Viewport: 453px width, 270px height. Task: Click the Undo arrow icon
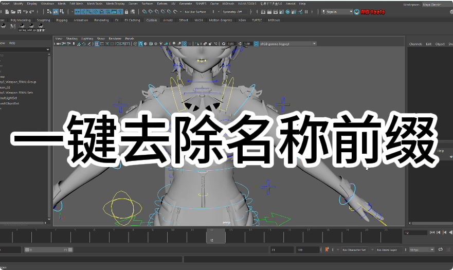pyautogui.click(x=25, y=12)
